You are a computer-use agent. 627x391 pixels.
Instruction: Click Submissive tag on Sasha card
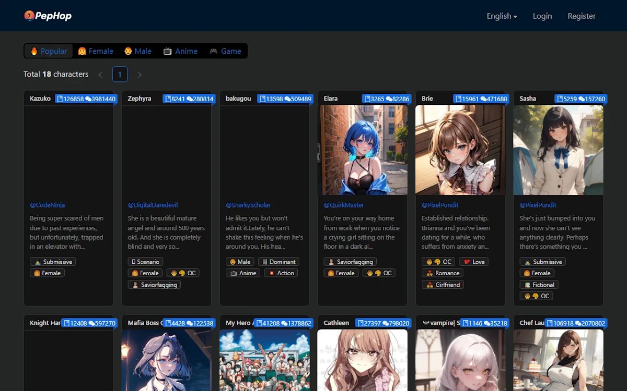pyautogui.click(x=542, y=262)
